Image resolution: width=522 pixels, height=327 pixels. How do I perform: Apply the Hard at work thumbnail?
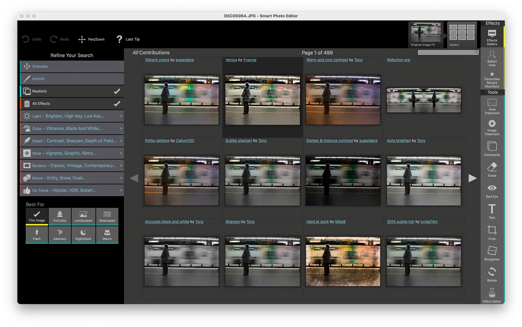tap(343, 261)
